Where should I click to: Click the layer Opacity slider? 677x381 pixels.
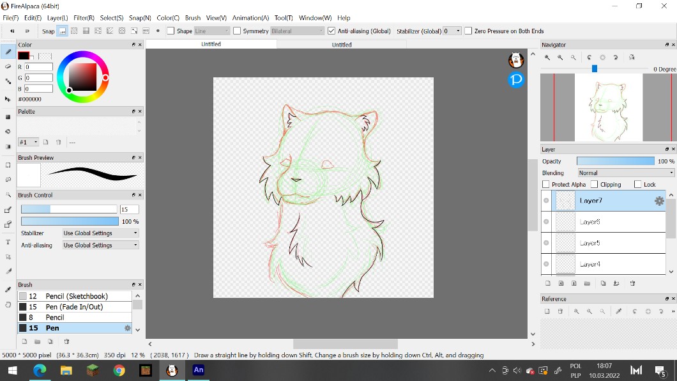(x=615, y=161)
